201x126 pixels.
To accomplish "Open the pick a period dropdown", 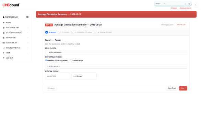I will (116, 66).
